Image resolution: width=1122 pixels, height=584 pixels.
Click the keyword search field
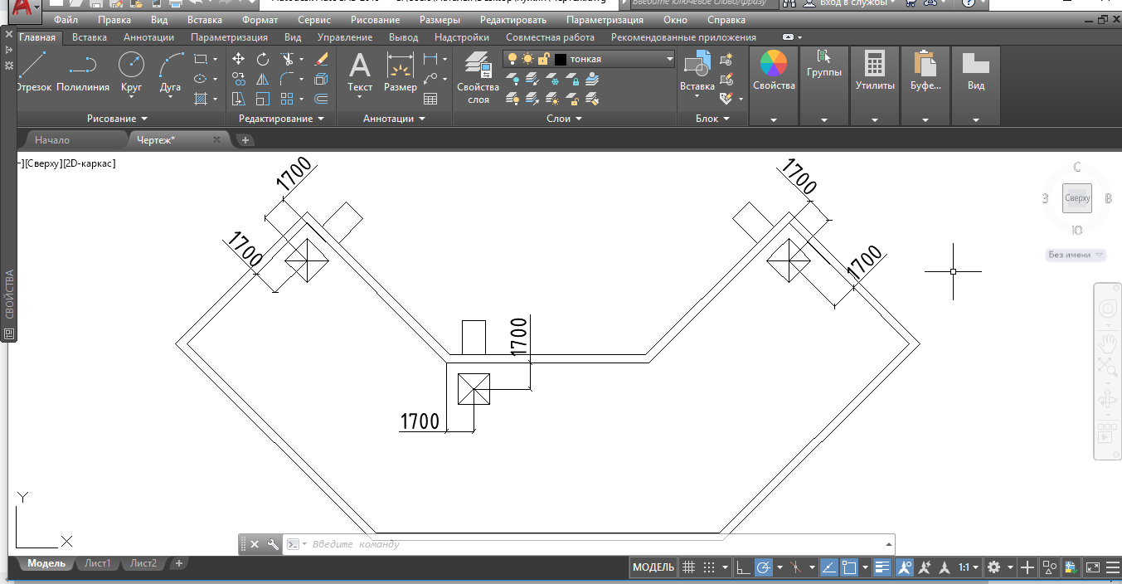[x=703, y=3]
